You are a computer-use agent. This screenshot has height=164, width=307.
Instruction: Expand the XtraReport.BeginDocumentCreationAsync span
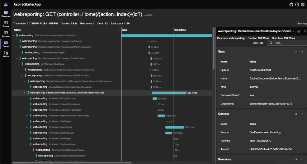click(x=27, y=116)
